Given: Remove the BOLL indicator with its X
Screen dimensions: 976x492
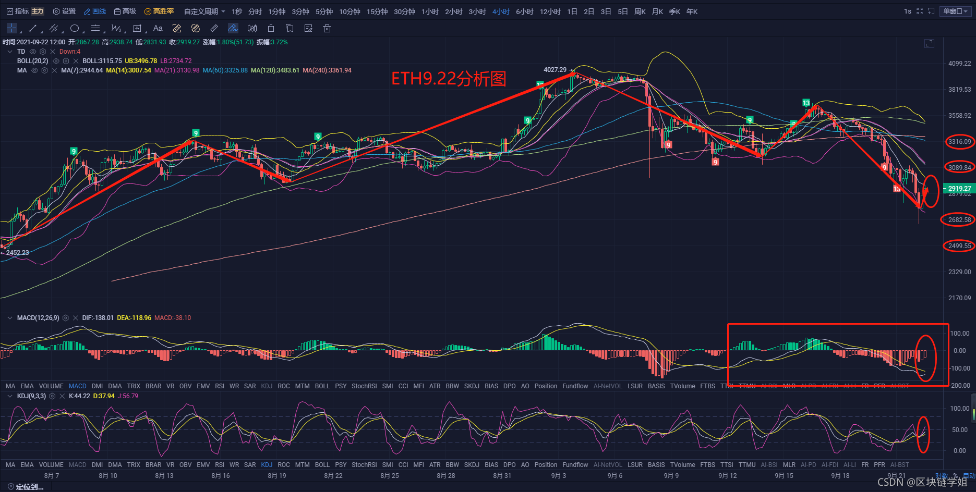Looking at the screenshot, I should pyautogui.click(x=76, y=61).
